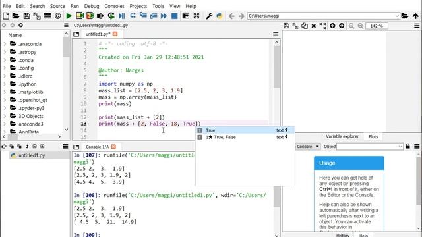422x237 pixels.
Task: Select the Console 1/A tab
Action: [x=97, y=147]
